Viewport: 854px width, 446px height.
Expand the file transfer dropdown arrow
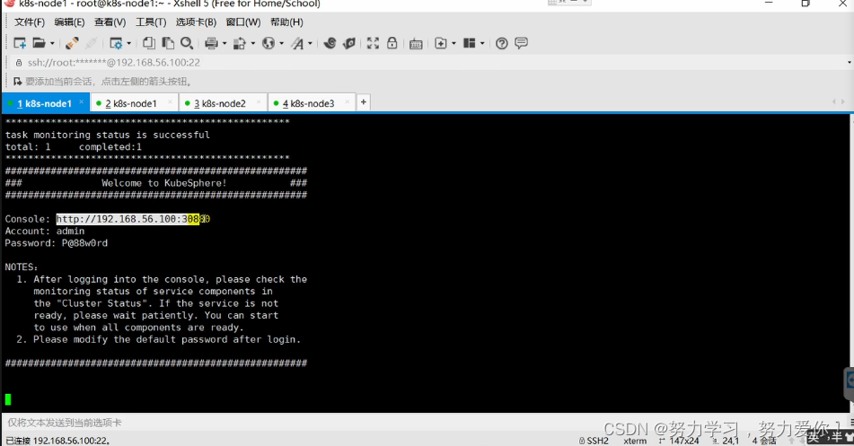click(252, 44)
